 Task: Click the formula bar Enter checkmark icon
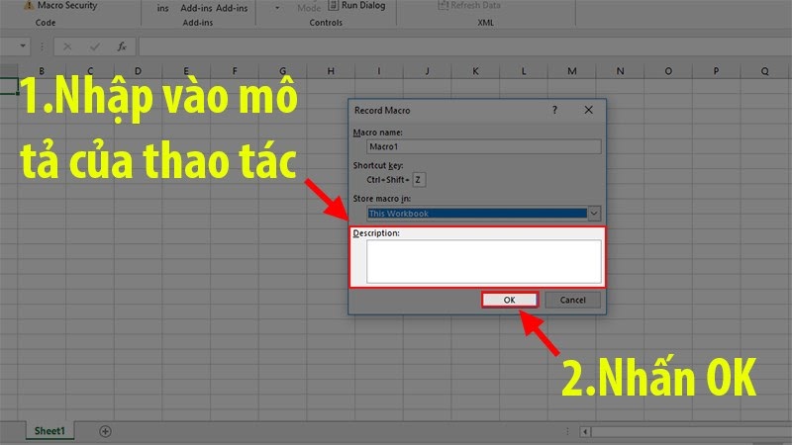tap(94, 46)
